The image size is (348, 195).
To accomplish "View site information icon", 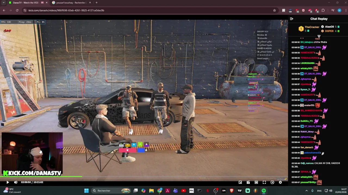I will point(25,10).
